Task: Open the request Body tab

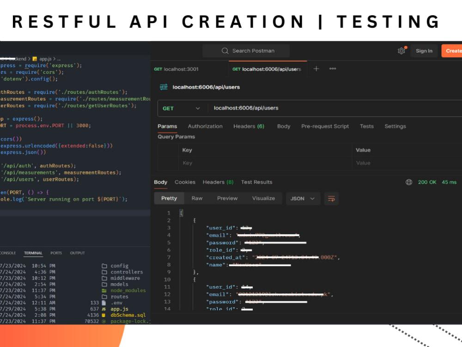Action: tap(284, 126)
